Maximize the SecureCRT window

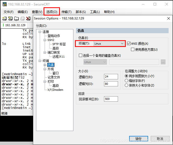click(x=155, y=4)
